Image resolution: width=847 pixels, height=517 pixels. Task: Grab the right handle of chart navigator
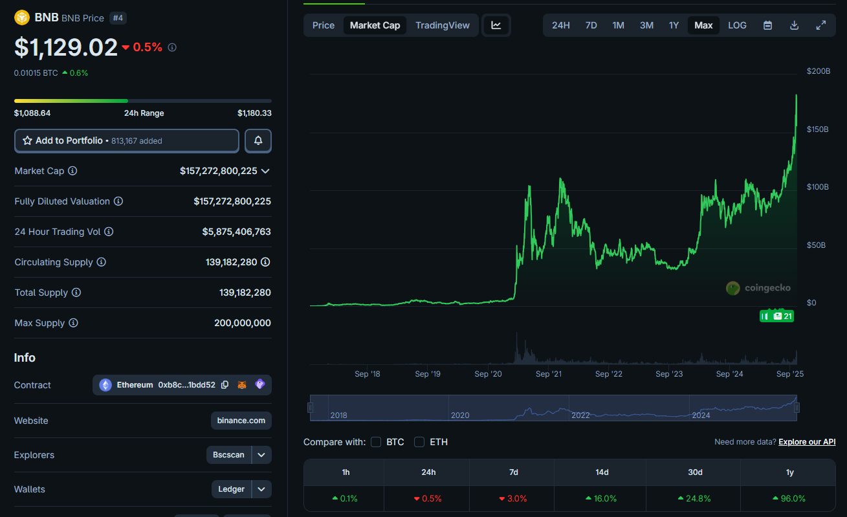797,408
